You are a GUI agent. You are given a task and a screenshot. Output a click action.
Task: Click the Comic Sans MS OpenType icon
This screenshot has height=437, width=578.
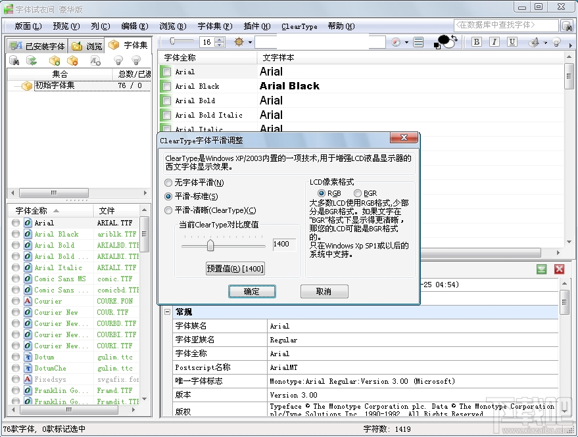coord(28,279)
